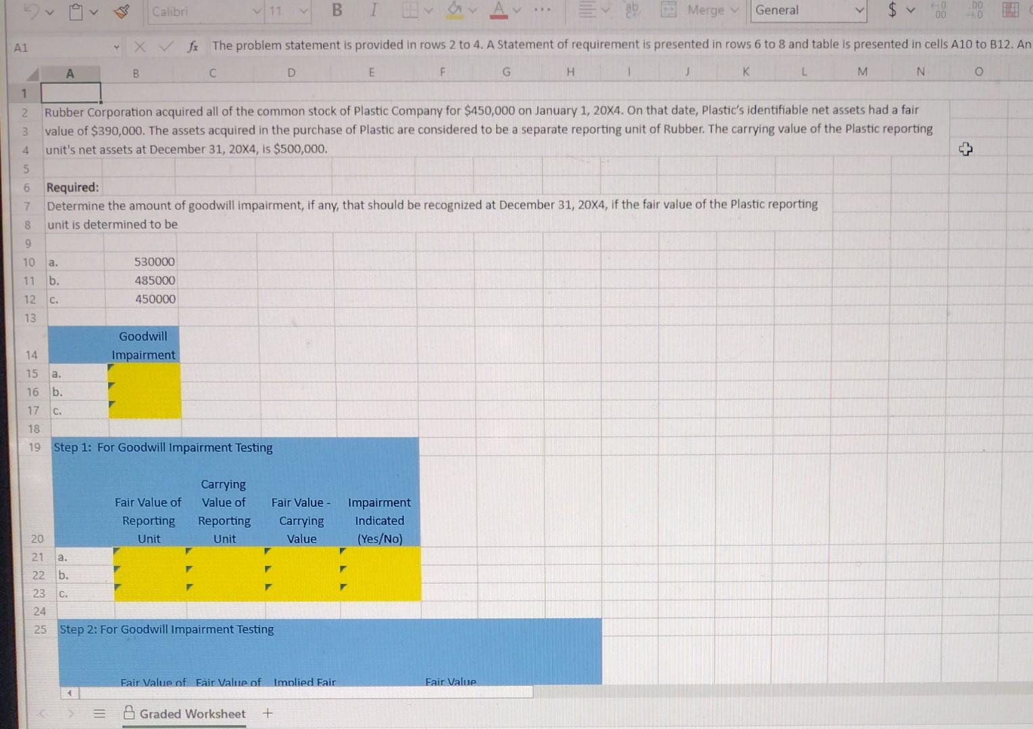Viewport: 1033px width, 729px height.
Task: Toggle Italic formatting
Action: pos(372,10)
